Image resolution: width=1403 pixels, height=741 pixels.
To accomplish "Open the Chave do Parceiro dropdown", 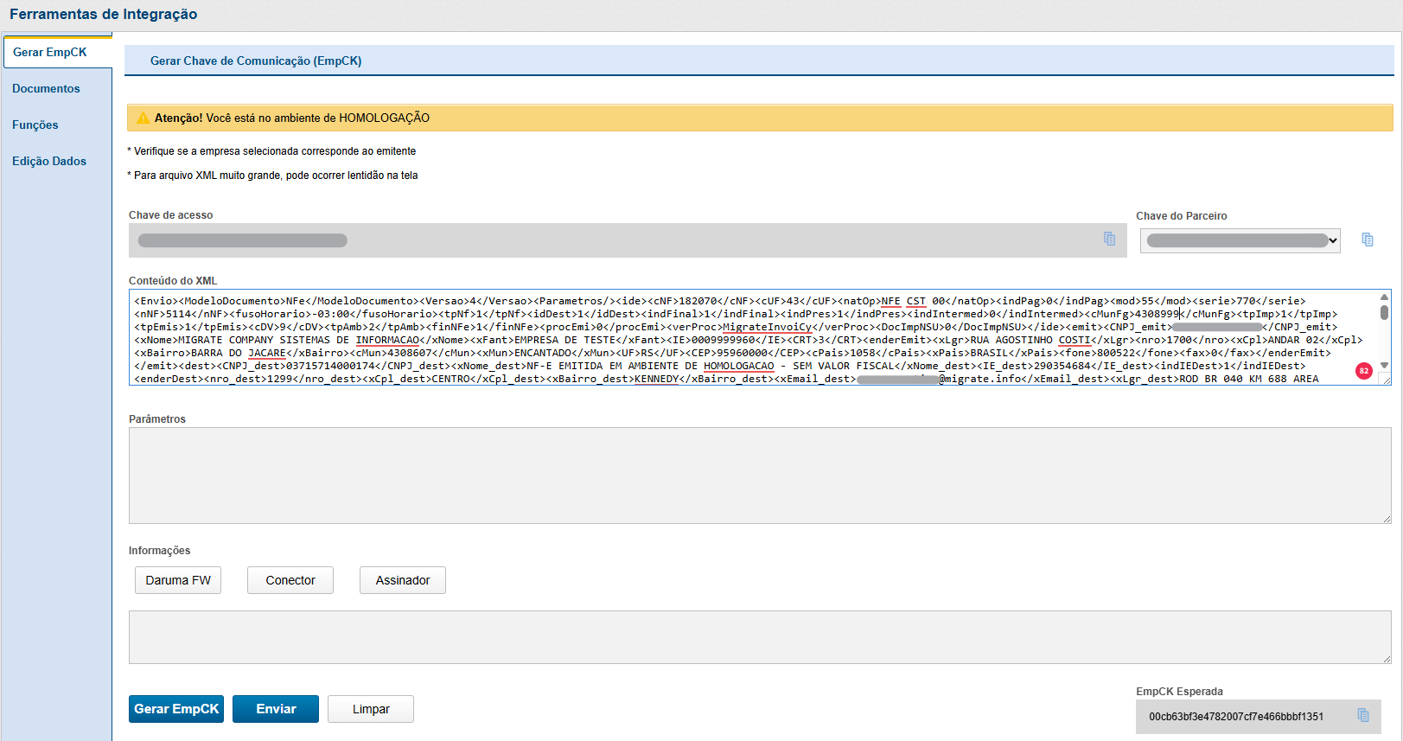I will (1240, 240).
